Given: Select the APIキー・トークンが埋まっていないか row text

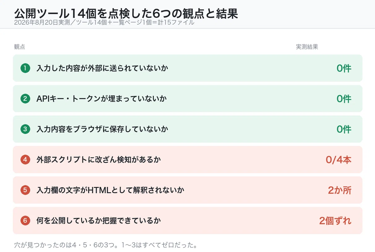Looking at the screenshot, I should tap(102, 99).
